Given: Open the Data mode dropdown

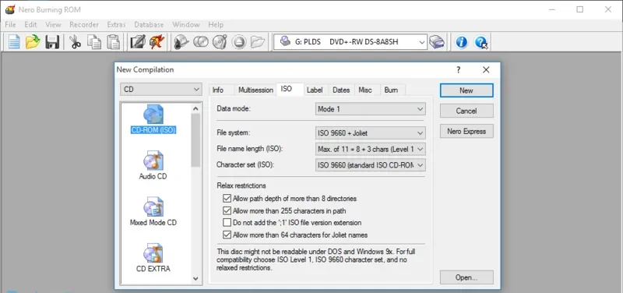Looking at the screenshot, I should point(371,109).
